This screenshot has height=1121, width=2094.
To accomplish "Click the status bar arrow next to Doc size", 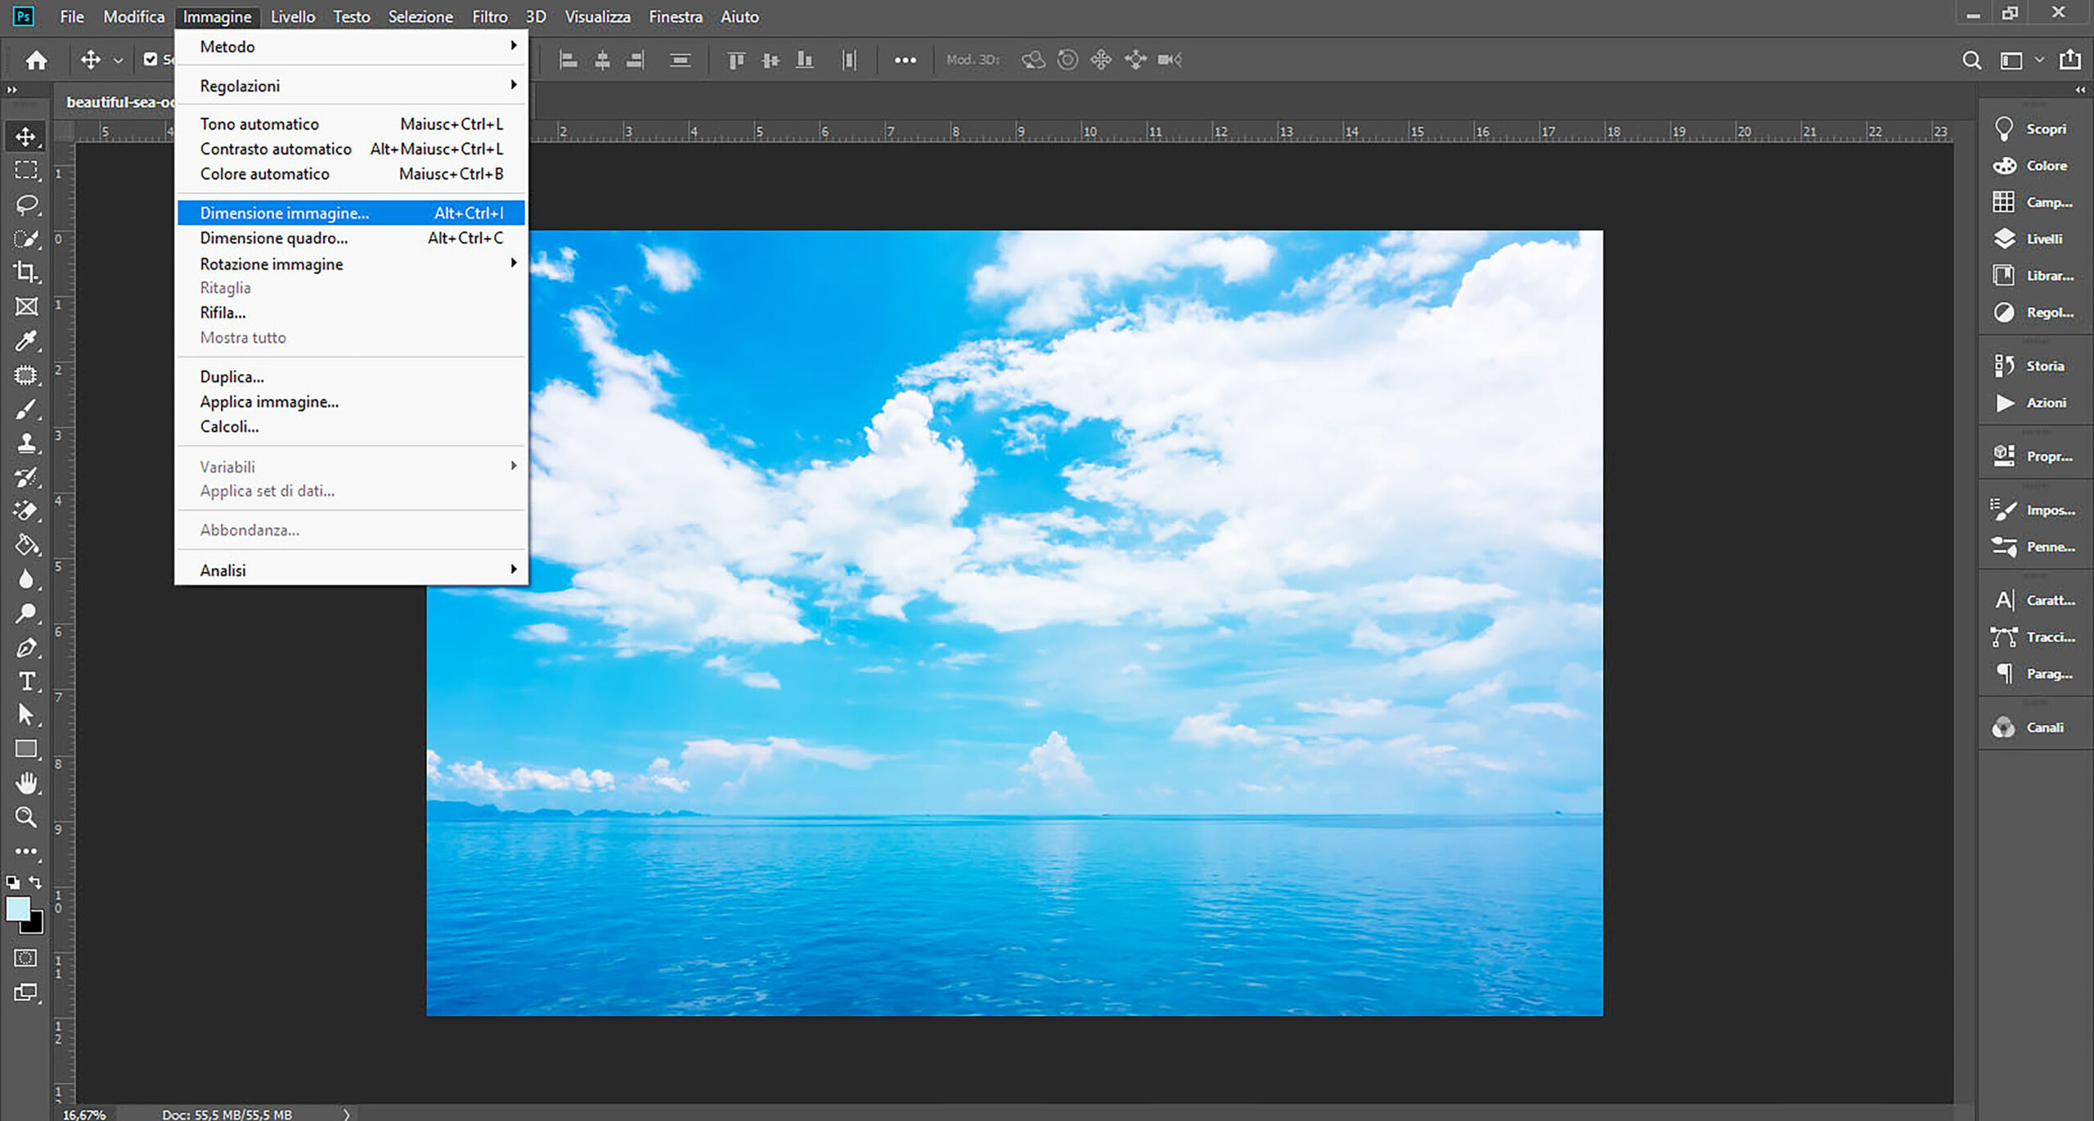I will pos(346,1114).
